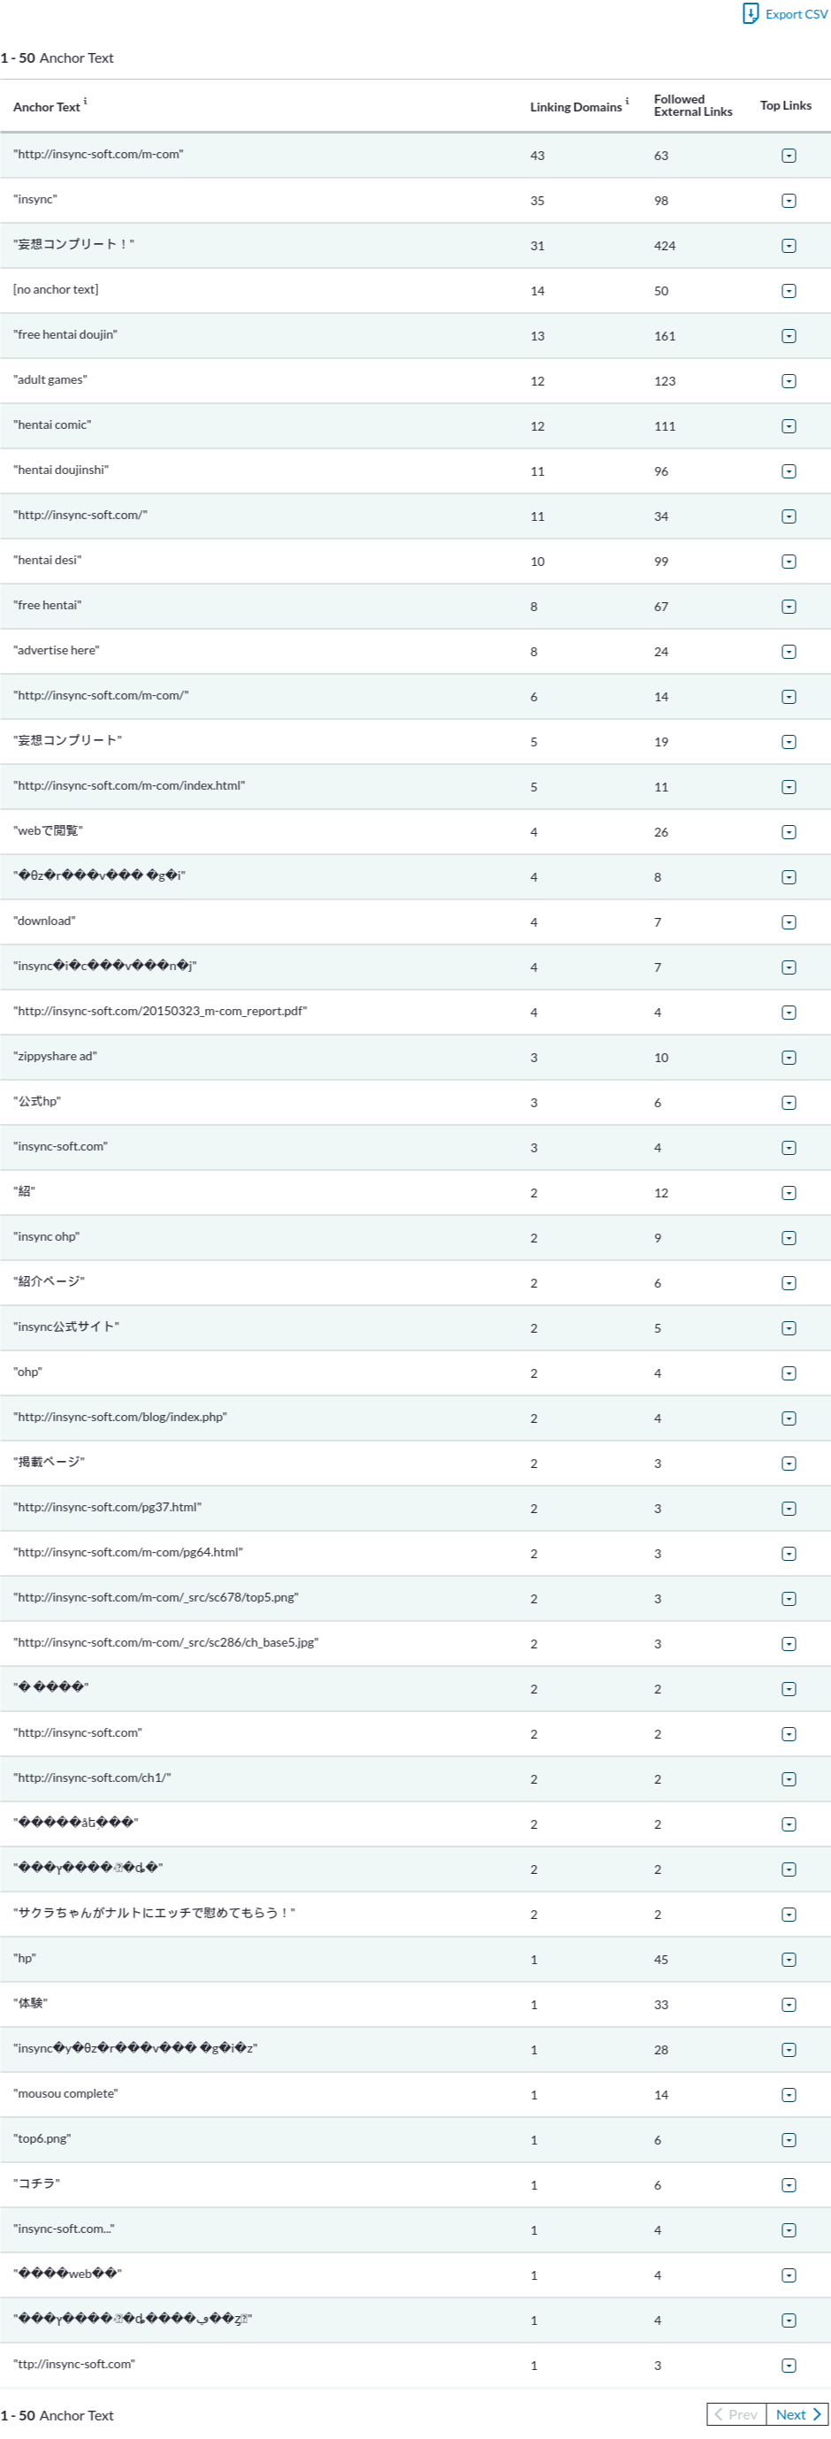
Task: Expand Top Links for "download" row
Action: coord(789,922)
